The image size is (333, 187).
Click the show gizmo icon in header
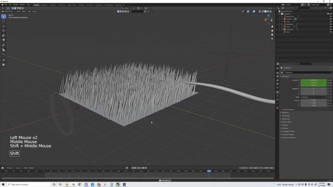coord(248,11)
